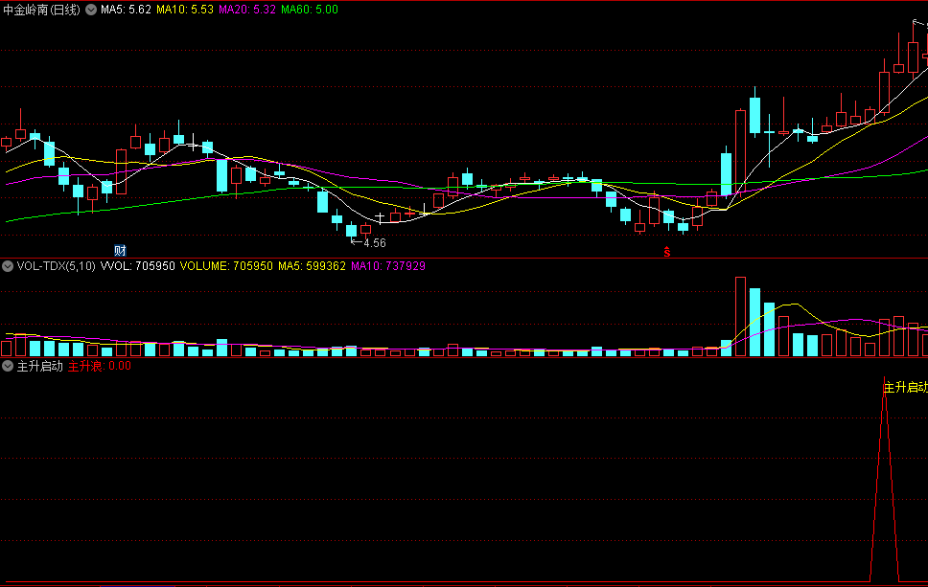Click the 4.56 low price annotation
This screenshot has height=587, width=928.
pos(375,243)
